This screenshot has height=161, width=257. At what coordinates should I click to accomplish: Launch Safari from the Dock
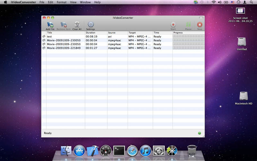click(132, 150)
